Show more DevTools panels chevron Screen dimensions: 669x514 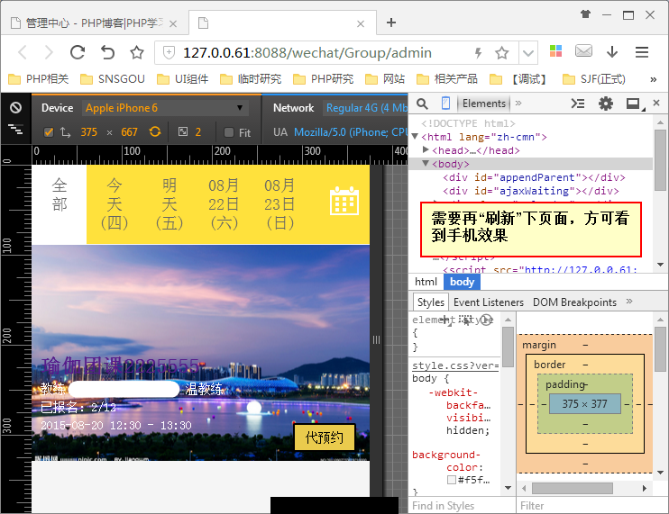(518, 103)
